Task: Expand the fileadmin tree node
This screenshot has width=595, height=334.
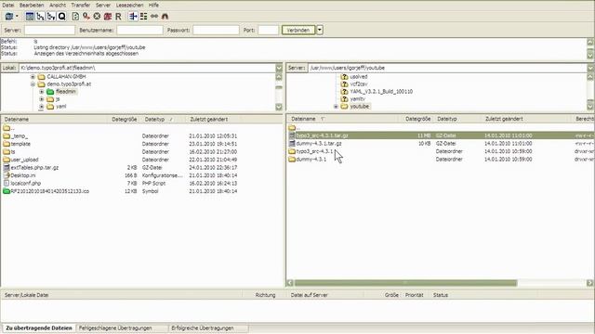Action: click(41, 92)
